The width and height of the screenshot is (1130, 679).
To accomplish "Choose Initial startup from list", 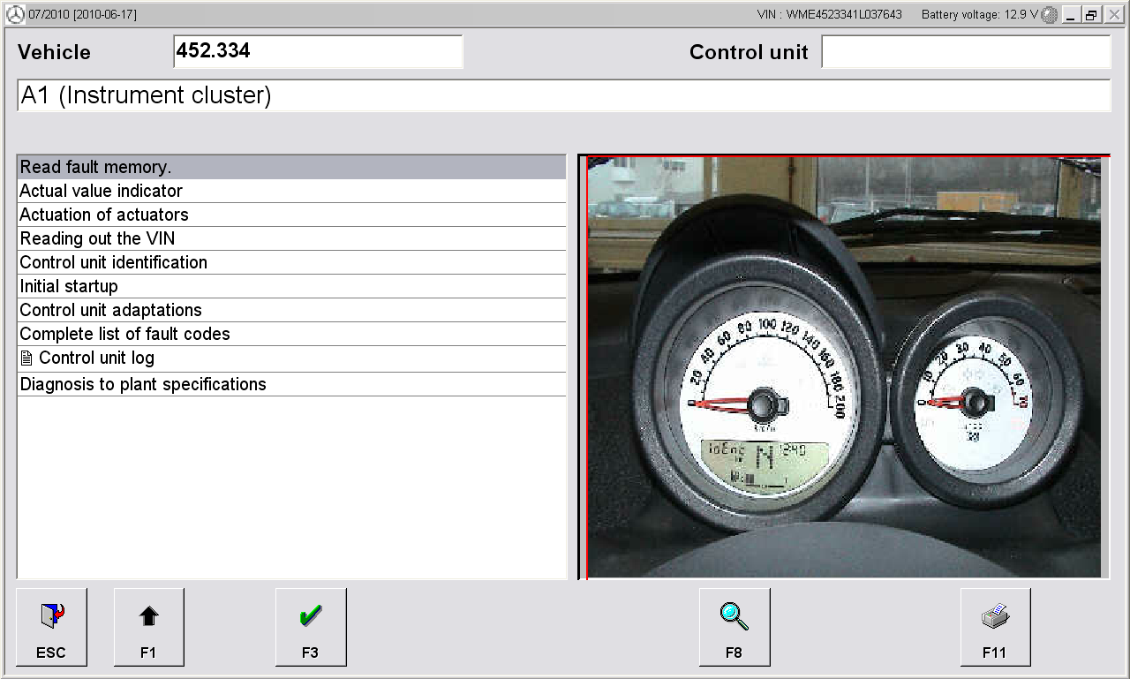I will [290, 286].
